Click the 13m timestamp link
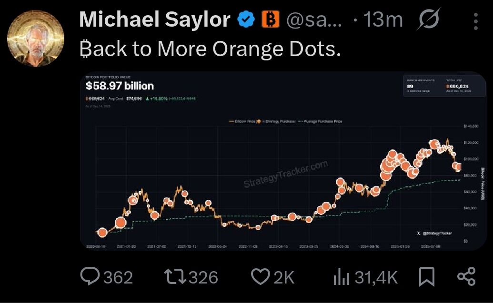The image size is (493, 303). coord(383,20)
